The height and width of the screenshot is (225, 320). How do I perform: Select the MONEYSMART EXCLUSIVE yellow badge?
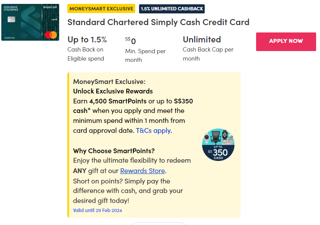coord(101,9)
